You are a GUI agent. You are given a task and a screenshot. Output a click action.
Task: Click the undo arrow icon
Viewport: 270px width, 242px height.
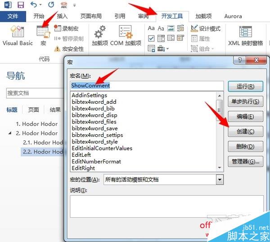[x=34, y=4]
